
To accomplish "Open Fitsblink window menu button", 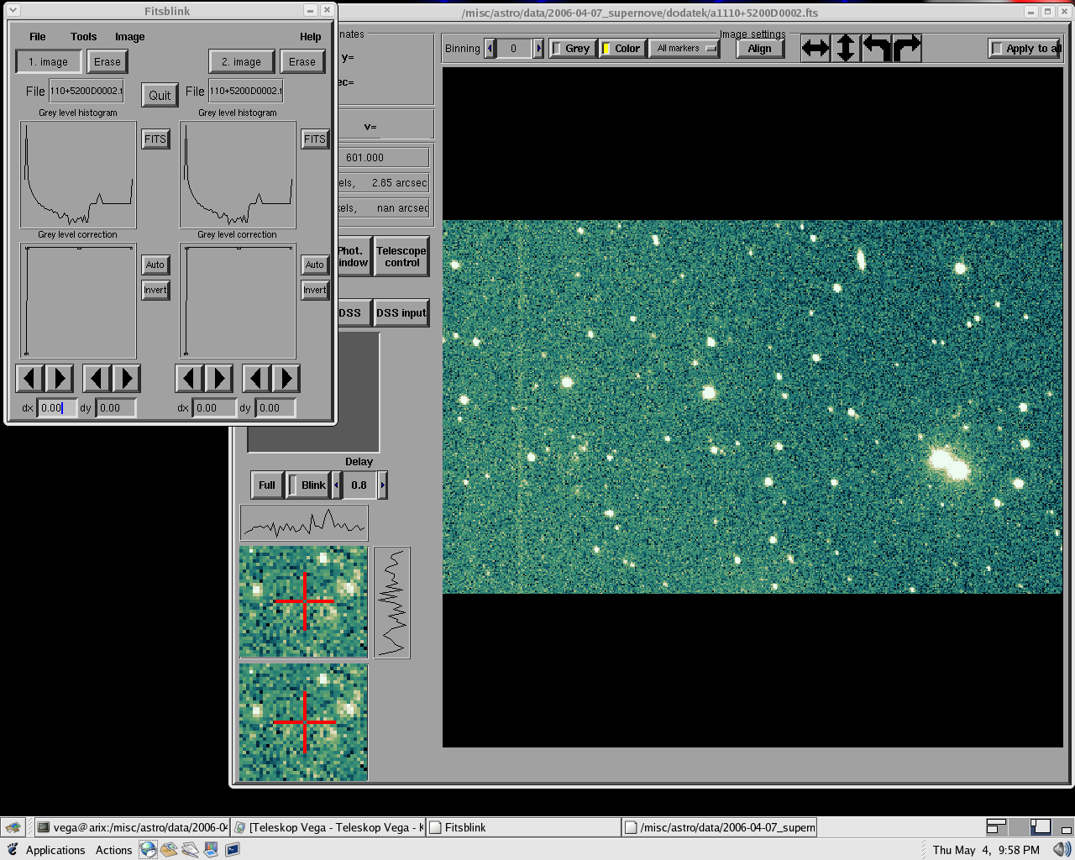I will (13, 11).
